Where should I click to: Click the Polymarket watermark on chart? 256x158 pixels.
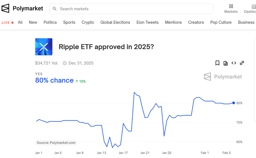click(x=223, y=76)
